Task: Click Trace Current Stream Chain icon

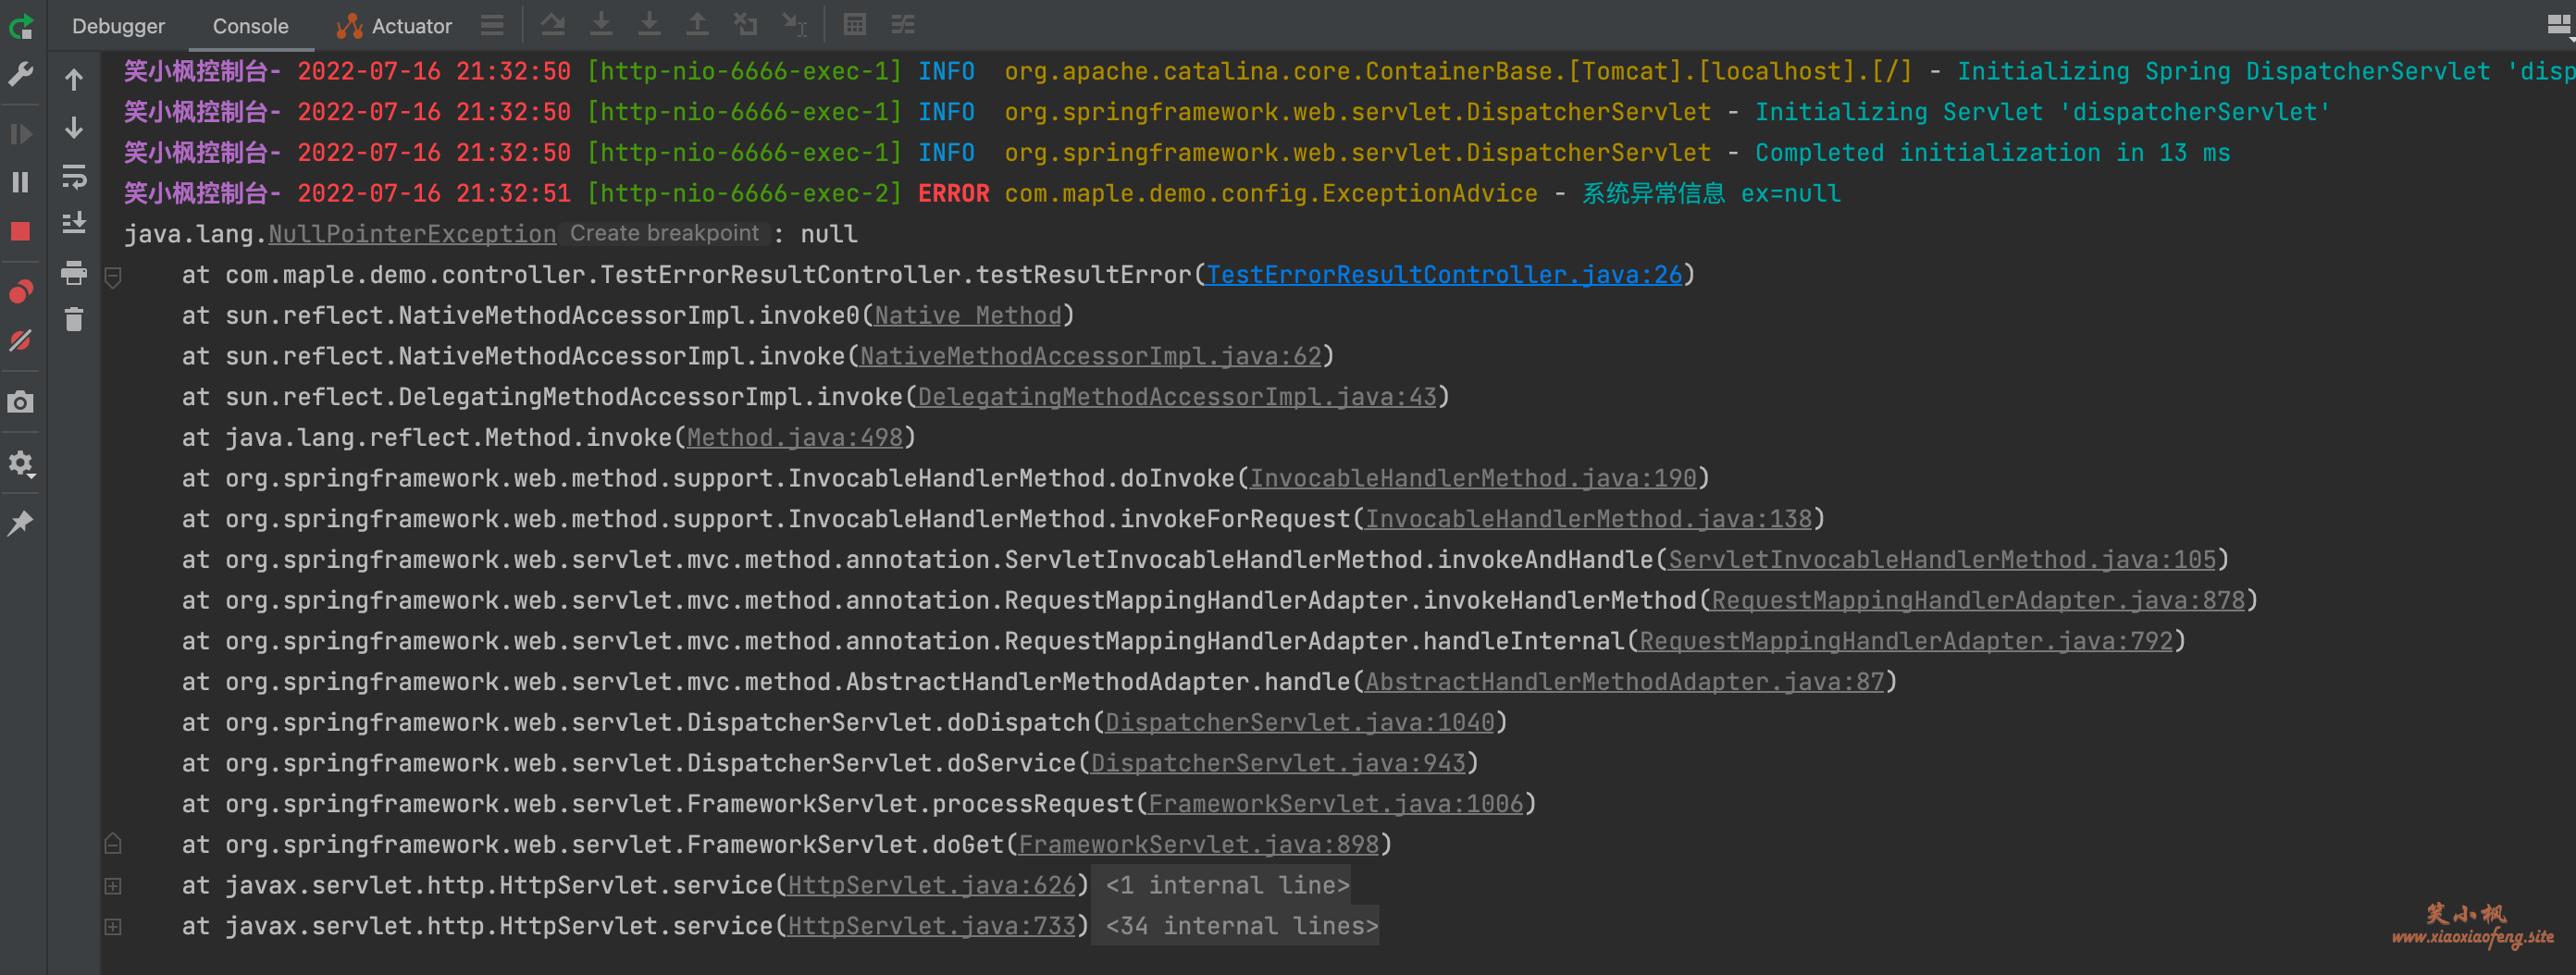Action: [903, 24]
